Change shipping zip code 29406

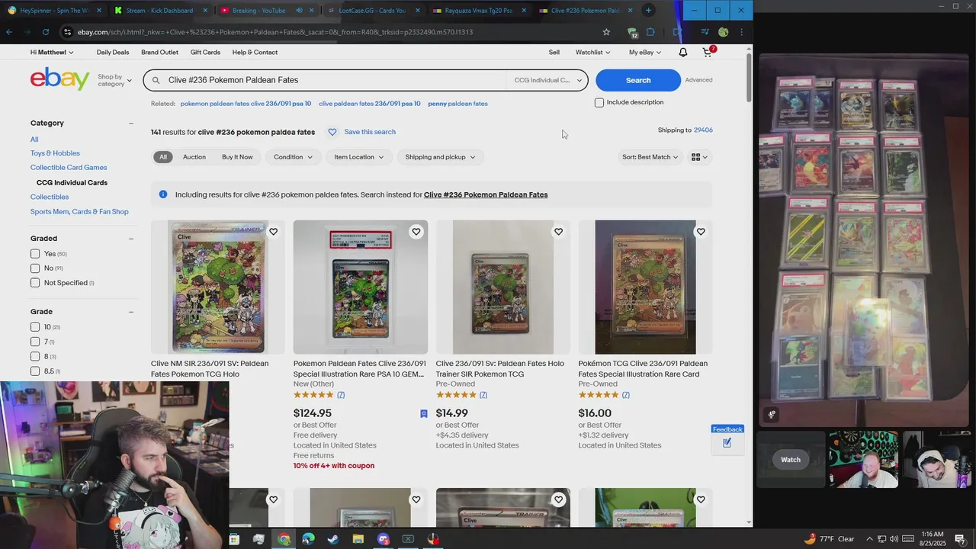coord(703,130)
